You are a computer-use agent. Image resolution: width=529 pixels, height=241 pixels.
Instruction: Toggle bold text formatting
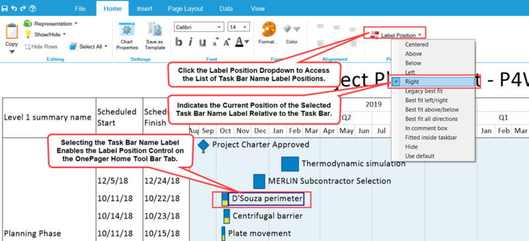pyautogui.click(x=179, y=42)
